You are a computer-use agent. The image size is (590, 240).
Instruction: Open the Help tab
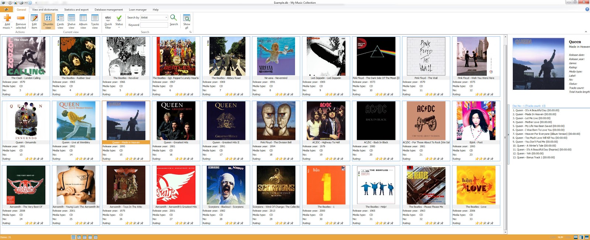tap(156, 10)
